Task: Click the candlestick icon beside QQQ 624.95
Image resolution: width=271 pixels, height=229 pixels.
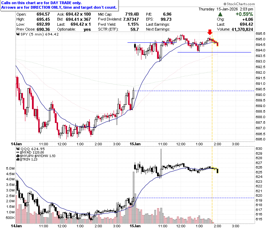Action: click(x=18, y=149)
